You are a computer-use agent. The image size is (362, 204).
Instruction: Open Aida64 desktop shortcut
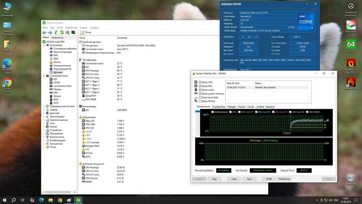click(x=351, y=46)
